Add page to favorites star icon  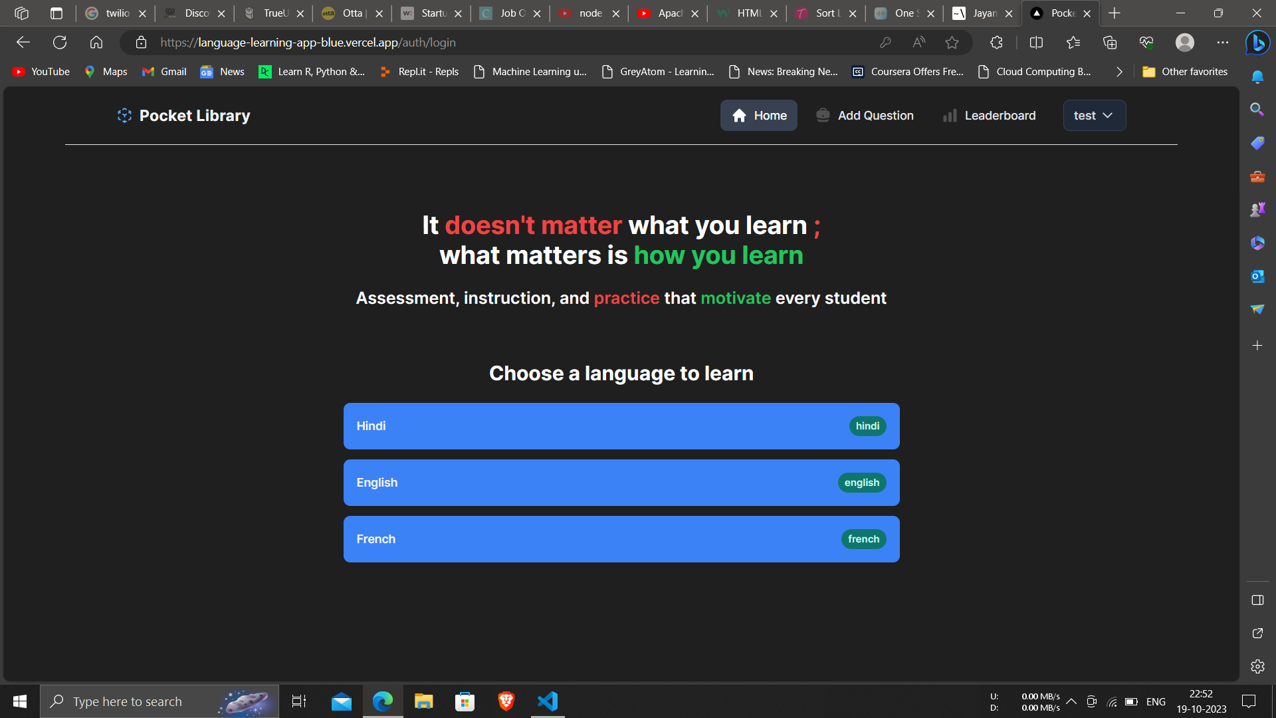(952, 43)
